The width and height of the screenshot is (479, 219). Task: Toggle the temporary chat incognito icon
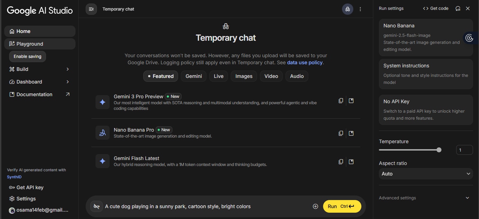(348, 9)
